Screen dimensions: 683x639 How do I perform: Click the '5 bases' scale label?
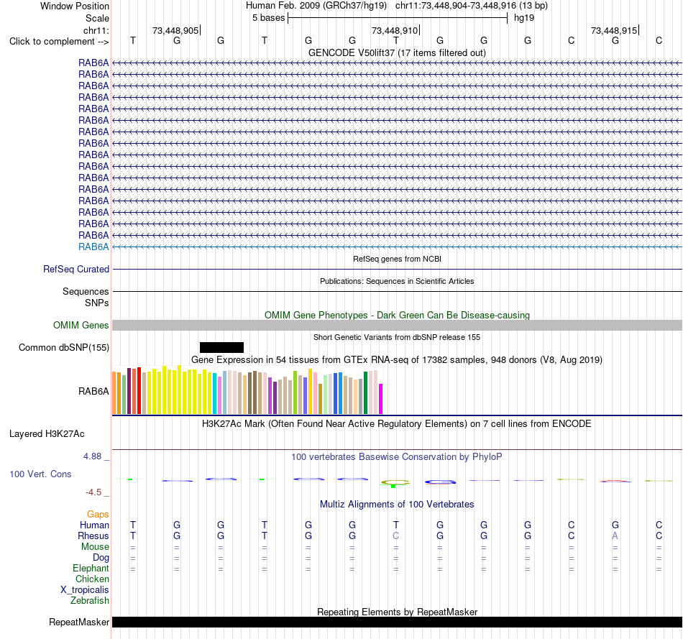coord(268,18)
